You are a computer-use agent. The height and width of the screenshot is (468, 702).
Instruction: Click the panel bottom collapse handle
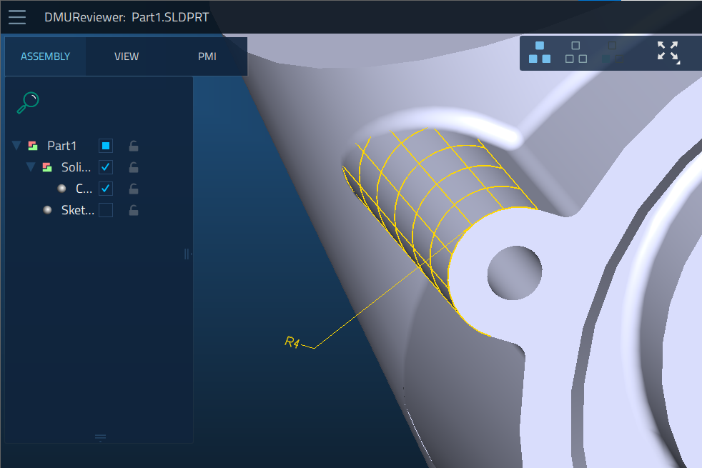100,437
